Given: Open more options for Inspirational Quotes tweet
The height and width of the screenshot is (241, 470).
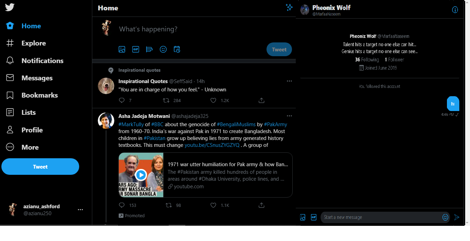Looking at the screenshot, I should coord(289,81).
